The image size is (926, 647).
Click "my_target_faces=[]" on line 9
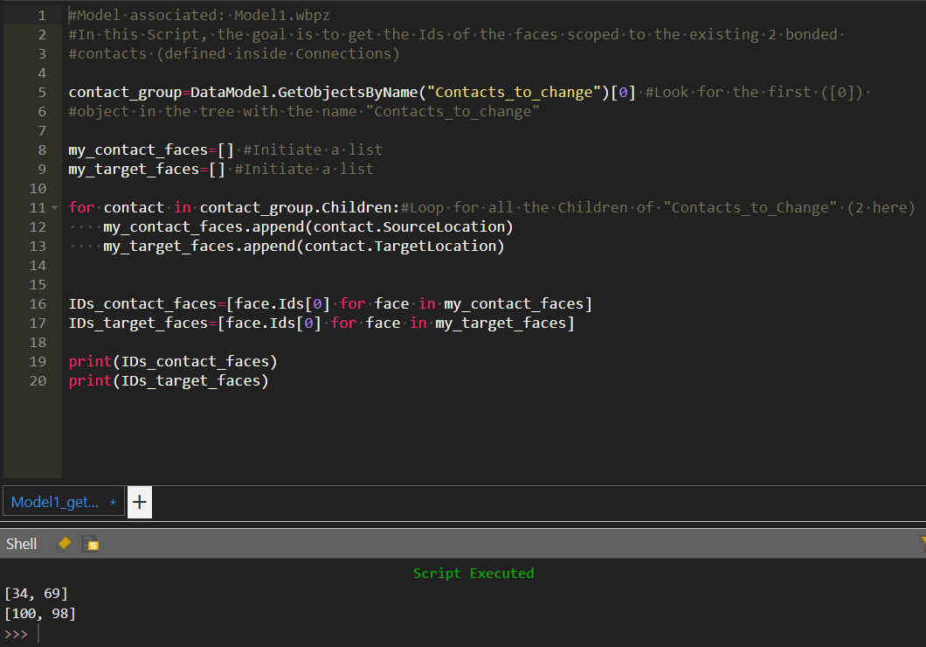point(147,170)
